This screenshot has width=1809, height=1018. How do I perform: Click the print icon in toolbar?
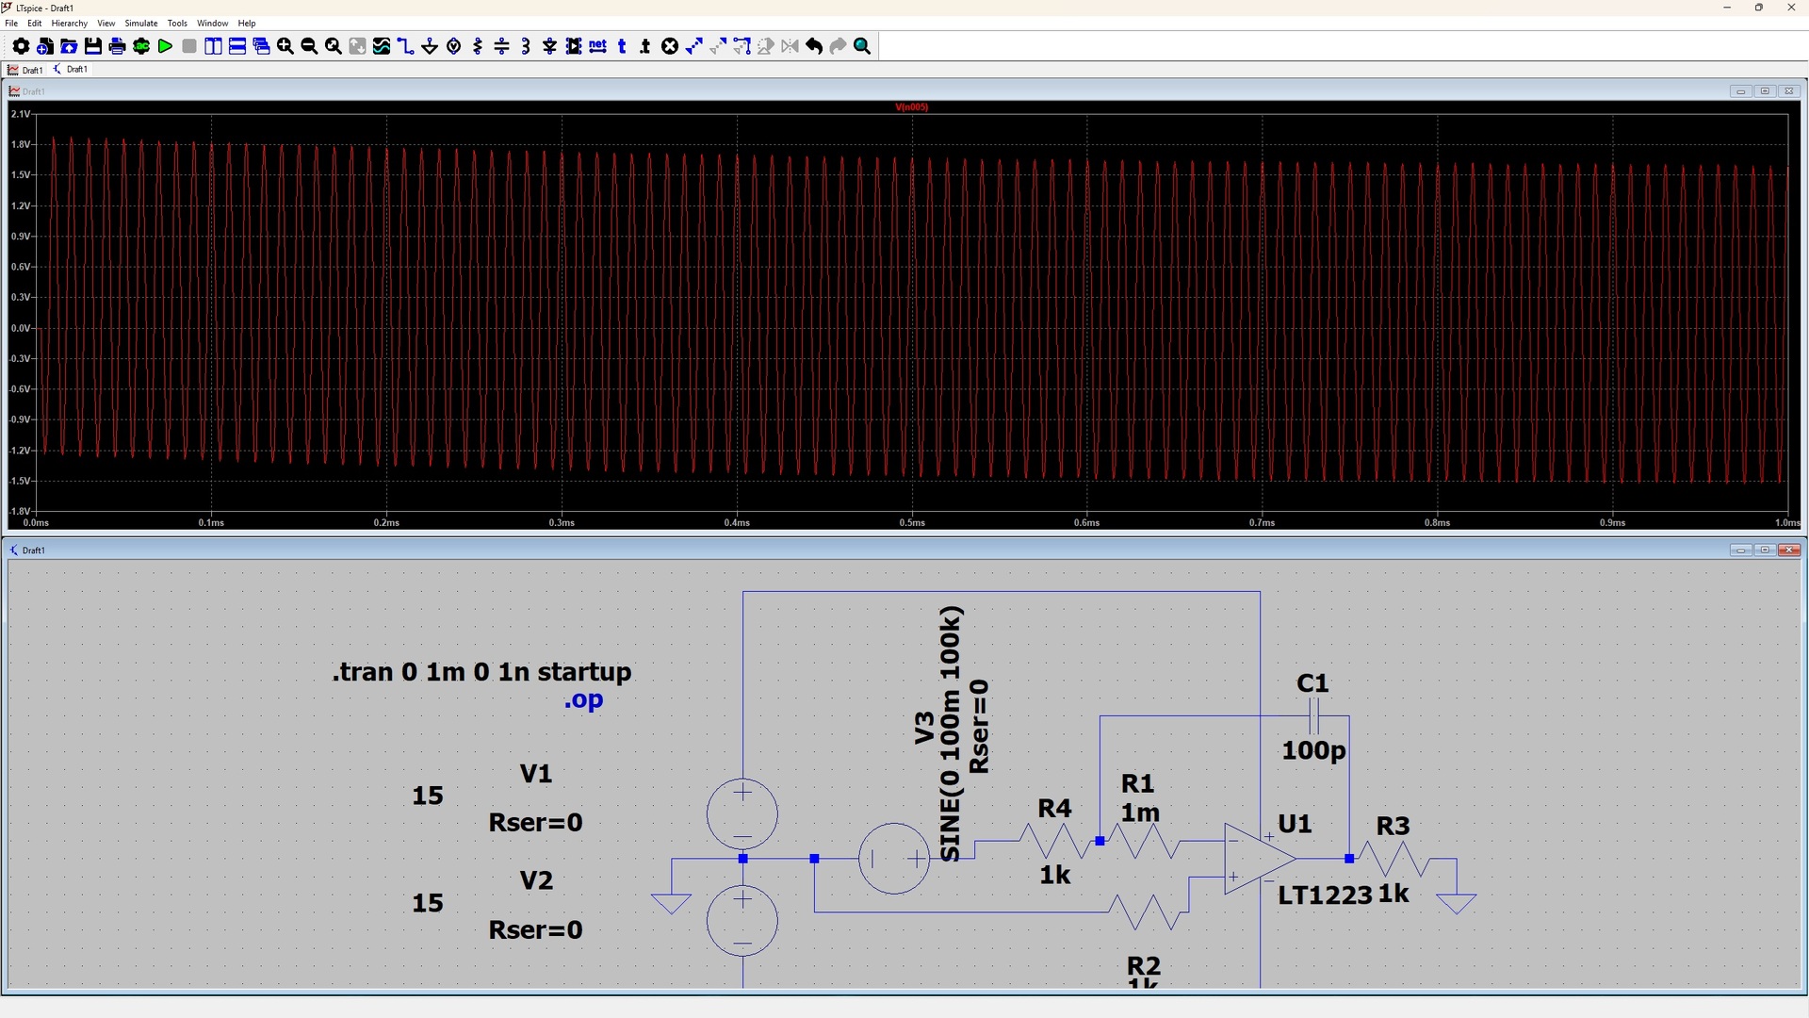[x=117, y=46]
